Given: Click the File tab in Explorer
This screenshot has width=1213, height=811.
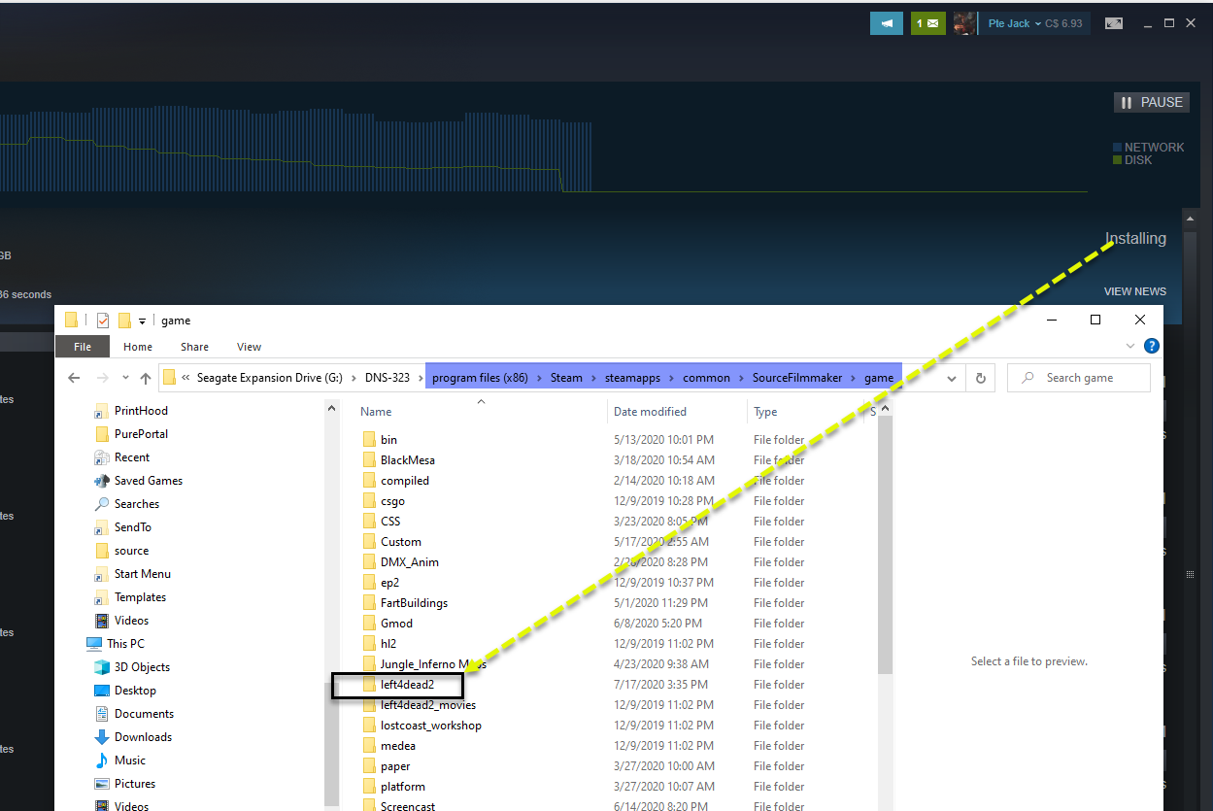Looking at the screenshot, I should 83,347.
